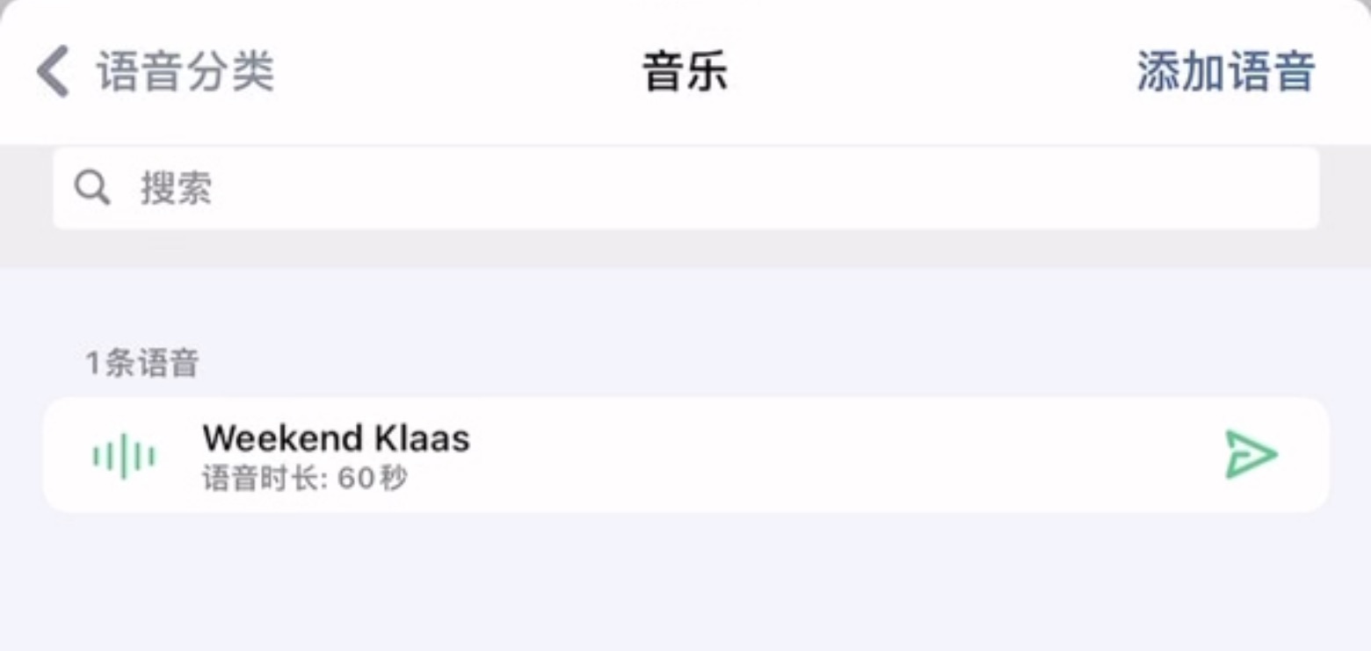1371x651 pixels.
Task: Click the 搜索 placeholder text
Action: point(177,188)
